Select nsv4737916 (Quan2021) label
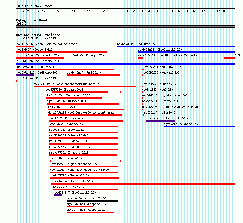This screenshot has height=223, width=243. point(66,124)
